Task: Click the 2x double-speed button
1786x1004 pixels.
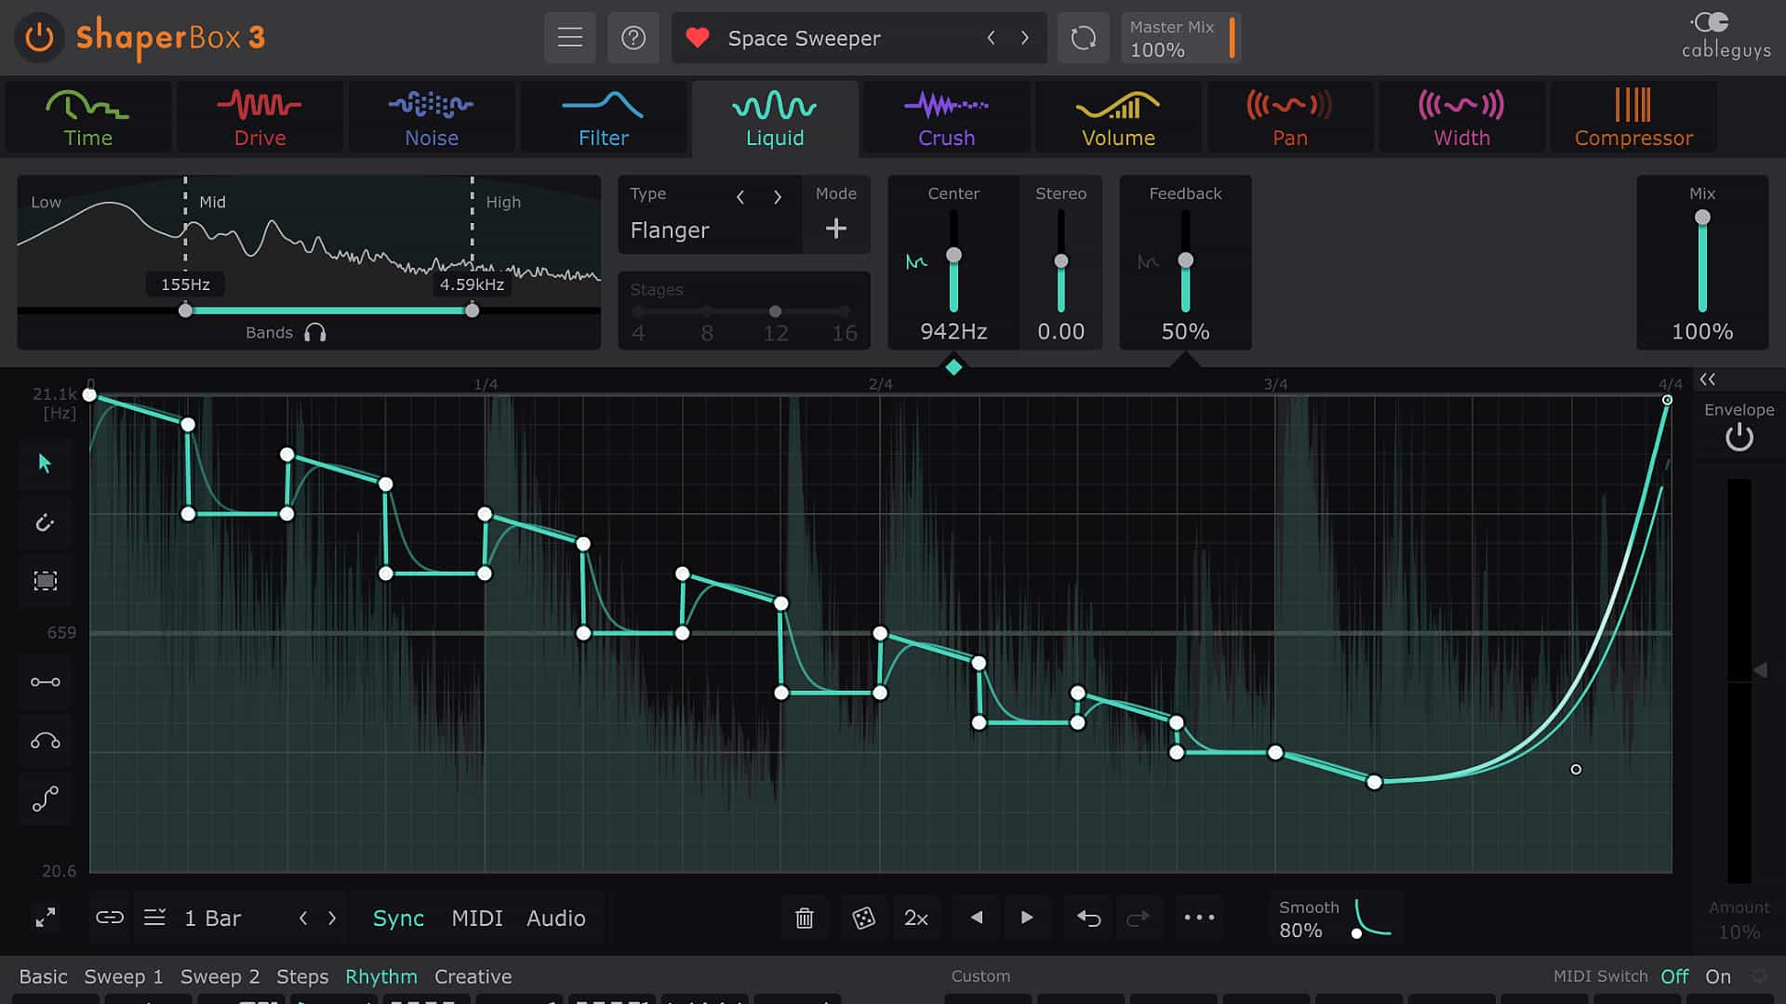Action: (915, 918)
